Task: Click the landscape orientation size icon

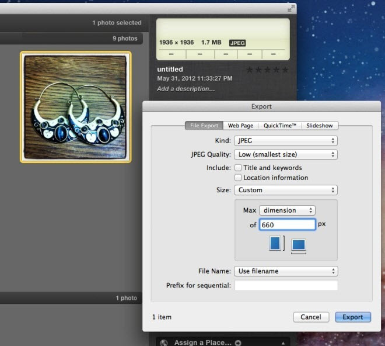Action: pyautogui.click(x=299, y=245)
